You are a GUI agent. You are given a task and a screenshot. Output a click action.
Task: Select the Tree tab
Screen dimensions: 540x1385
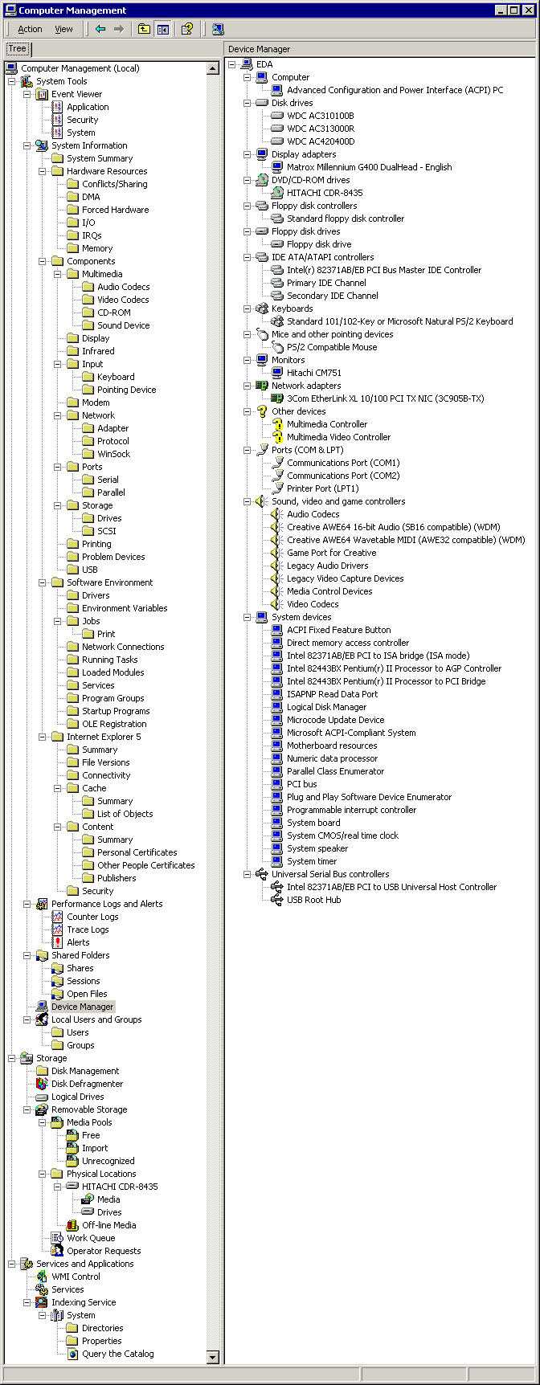[x=18, y=49]
